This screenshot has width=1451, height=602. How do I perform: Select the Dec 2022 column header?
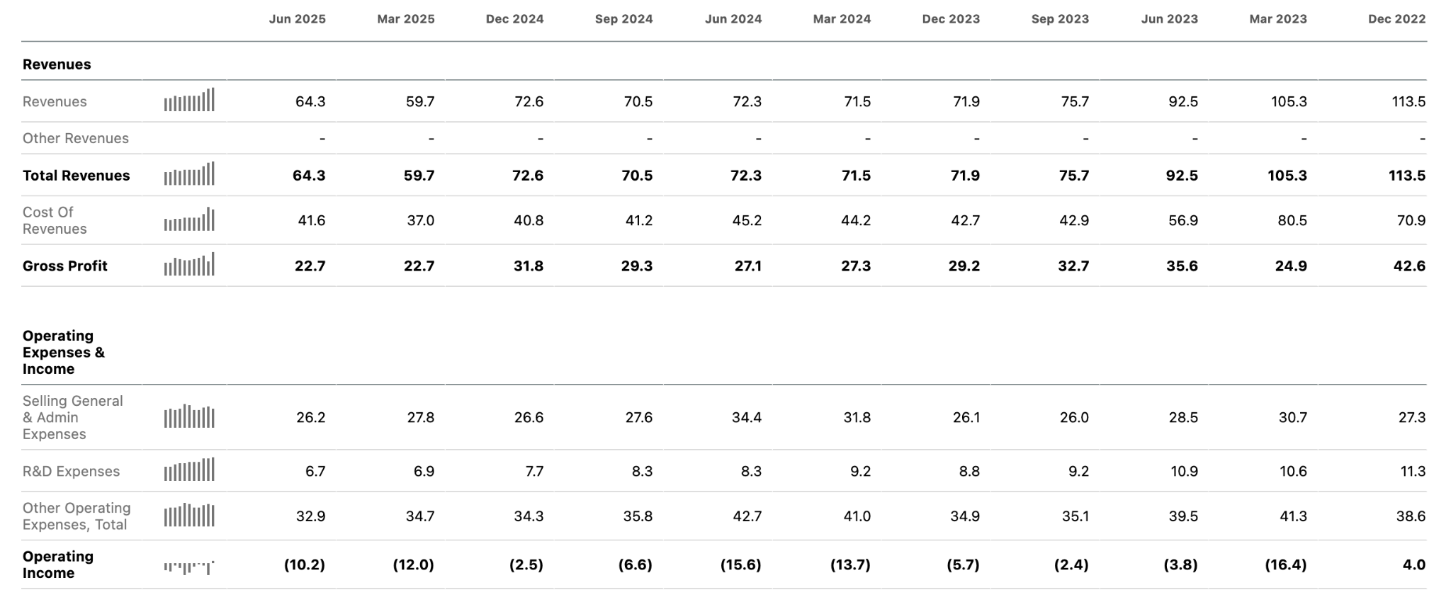1396,19
